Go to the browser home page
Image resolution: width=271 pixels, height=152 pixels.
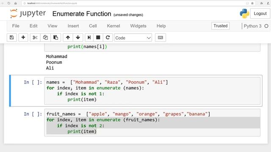(16, 3)
